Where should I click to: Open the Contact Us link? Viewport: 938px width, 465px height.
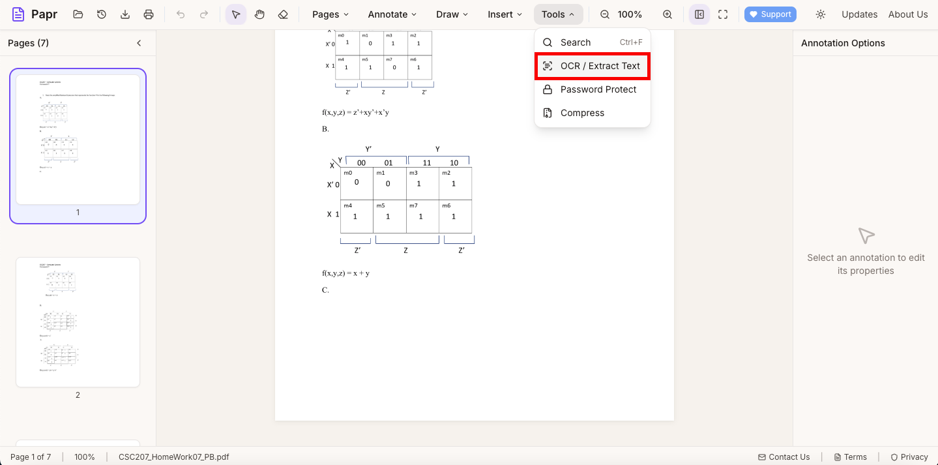coord(784,457)
